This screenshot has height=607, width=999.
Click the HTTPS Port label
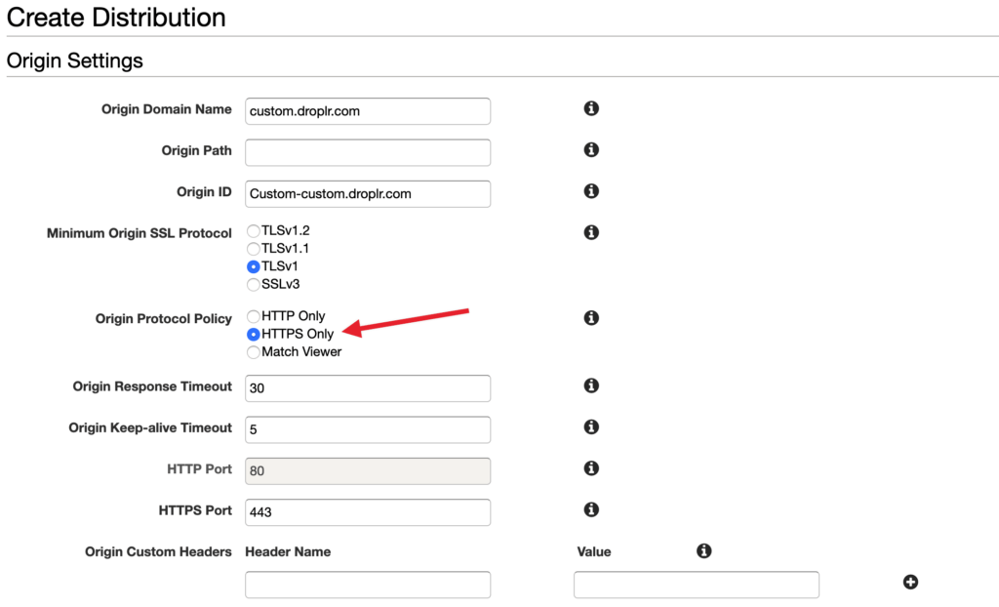pos(195,510)
